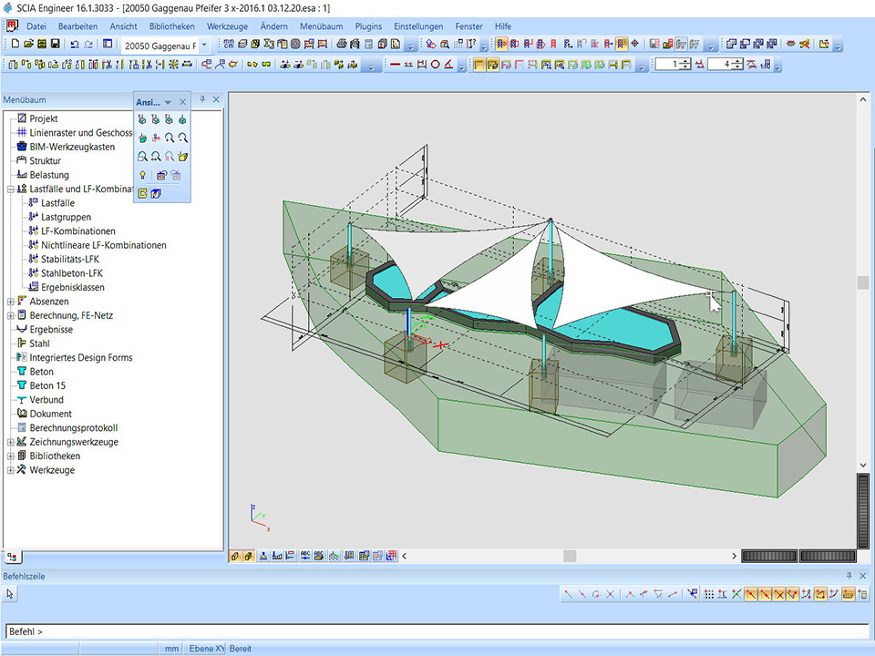Expand the Zeichnungswerkzeuge tree node
The image size is (875, 656).
[11, 442]
